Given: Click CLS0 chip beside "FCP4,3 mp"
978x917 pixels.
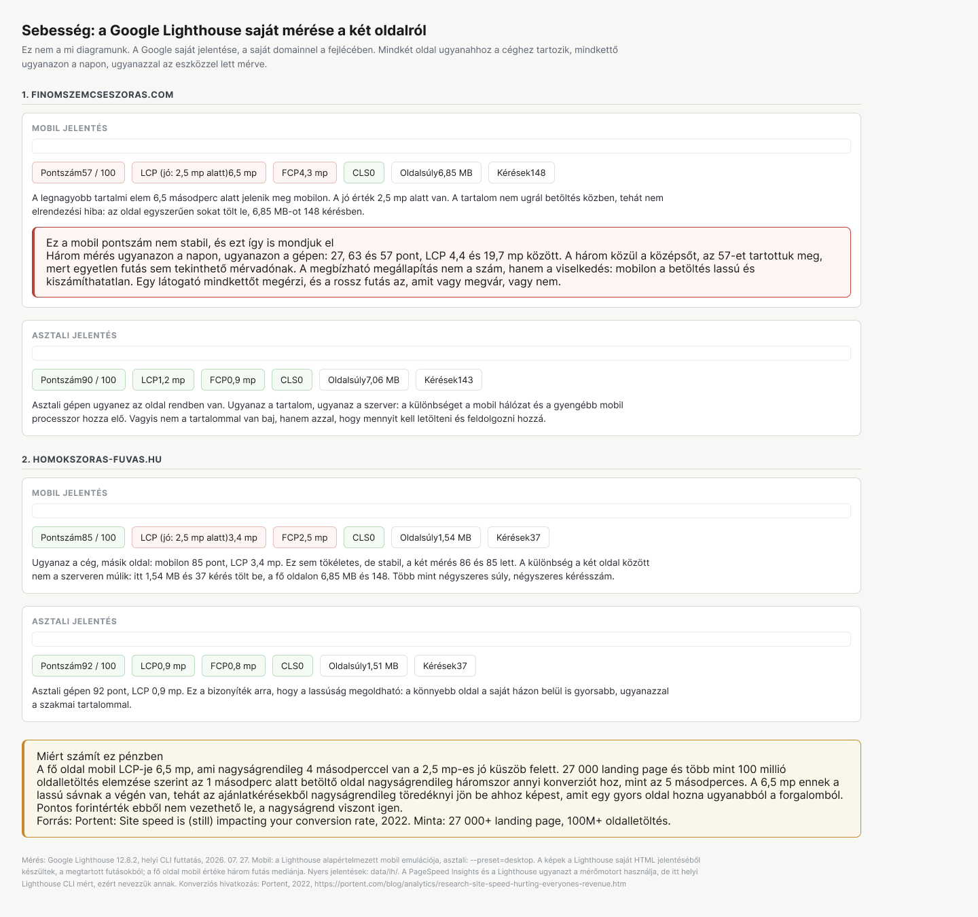Looking at the screenshot, I should (x=364, y=173).
